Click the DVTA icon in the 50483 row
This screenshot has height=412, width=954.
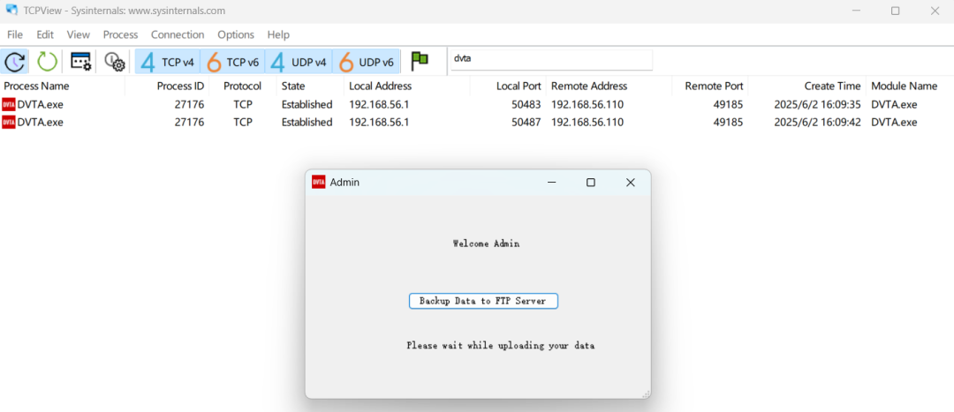click(9, 104)
